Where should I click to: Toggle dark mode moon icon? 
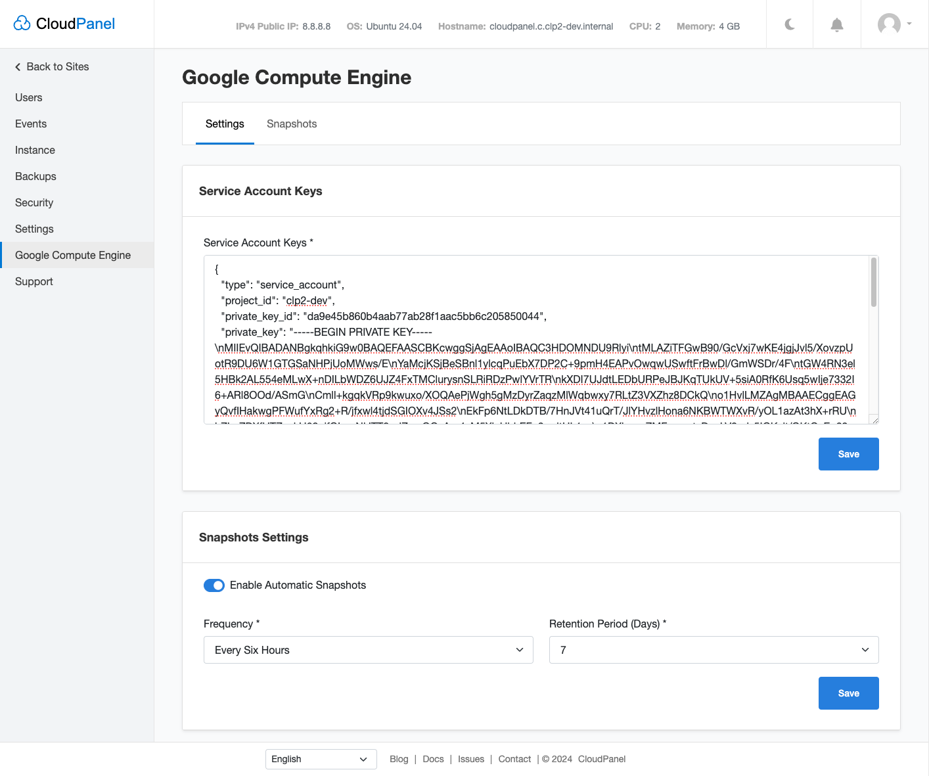(790, 25)
